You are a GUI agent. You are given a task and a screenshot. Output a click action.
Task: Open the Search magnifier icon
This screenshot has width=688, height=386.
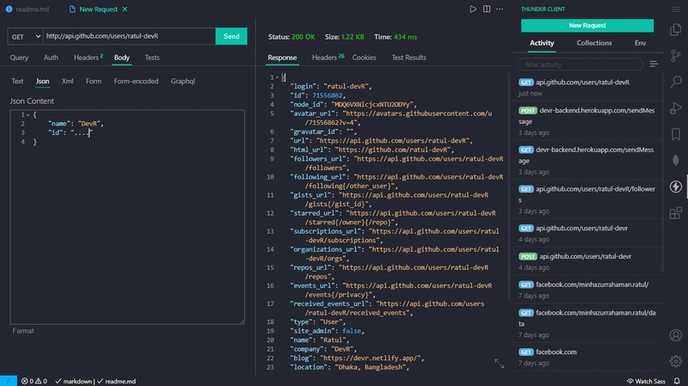(x=676, y=82)
